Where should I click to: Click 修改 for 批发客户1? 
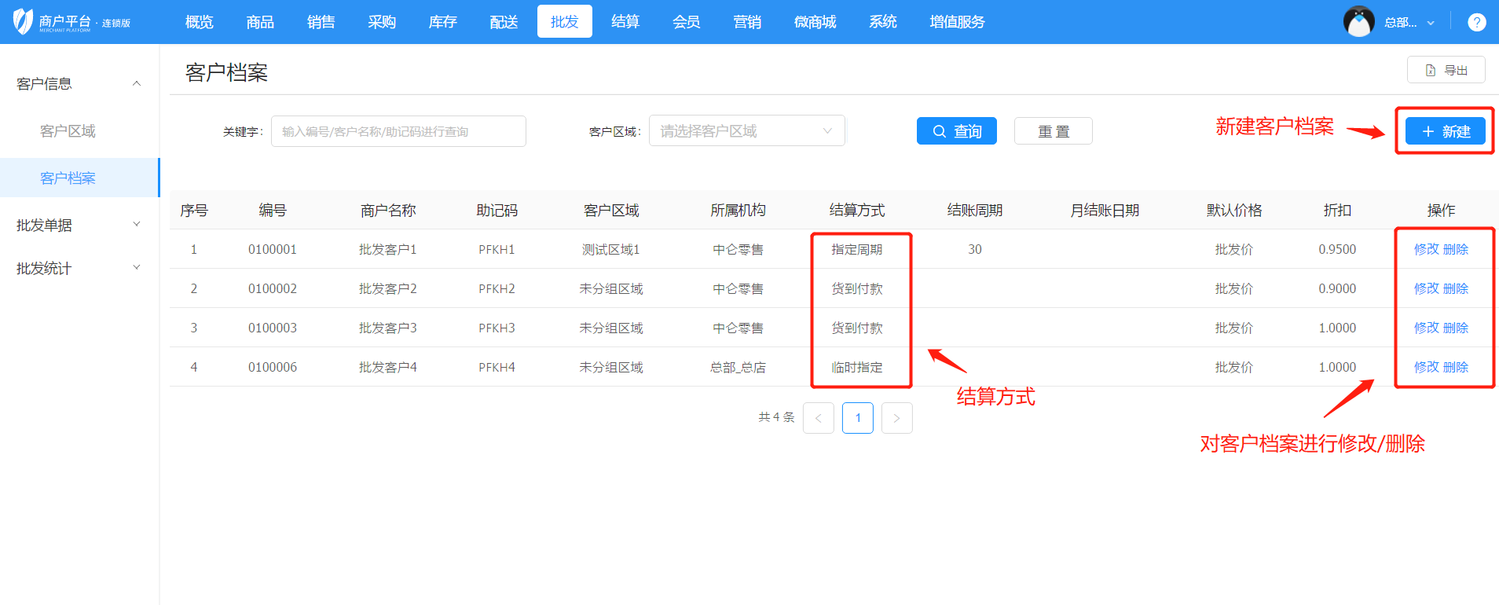click(x=1426, y=249)
